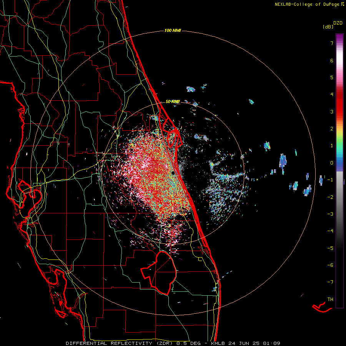The width and height of the screenshot is (346, 346).
Task: Click the ZDR color scale bar
Action: click(339, 171)
